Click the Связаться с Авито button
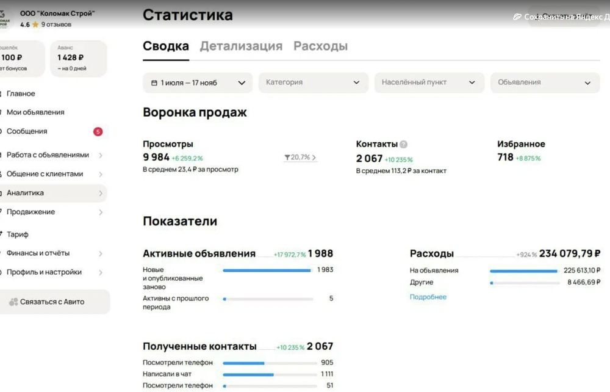This screenshot has width=610, height=392. tap(54, 302)
